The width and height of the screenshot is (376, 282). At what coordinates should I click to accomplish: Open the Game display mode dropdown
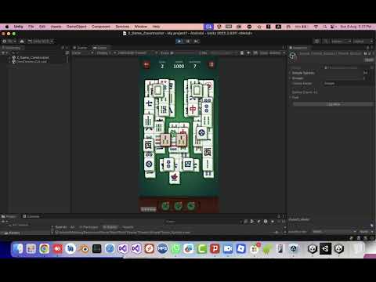(x=82, y=53)
